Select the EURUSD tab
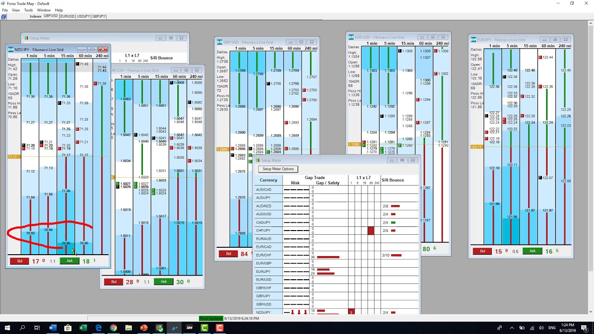Viewport: 594px width, 334px height. tap(67, 16)
